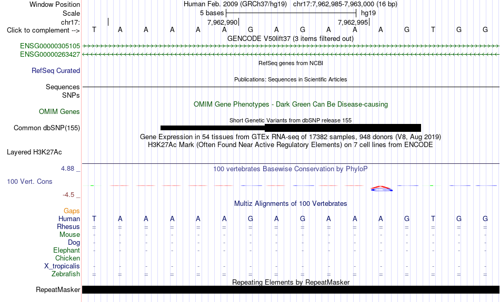Click 'Repeating Elements by RepeatMasker' title
500x302 pixels.
(x=291, y=282)
